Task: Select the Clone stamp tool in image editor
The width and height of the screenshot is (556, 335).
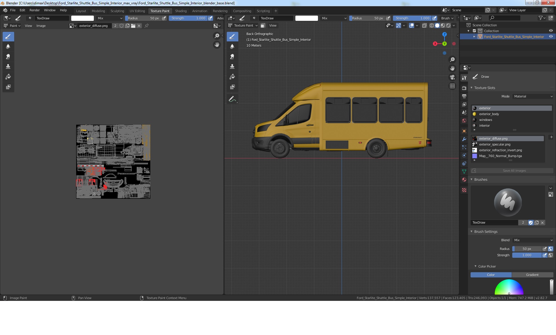Action: coord(8,67)
